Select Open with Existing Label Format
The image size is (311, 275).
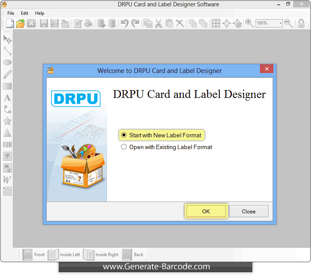click(166, 147)
